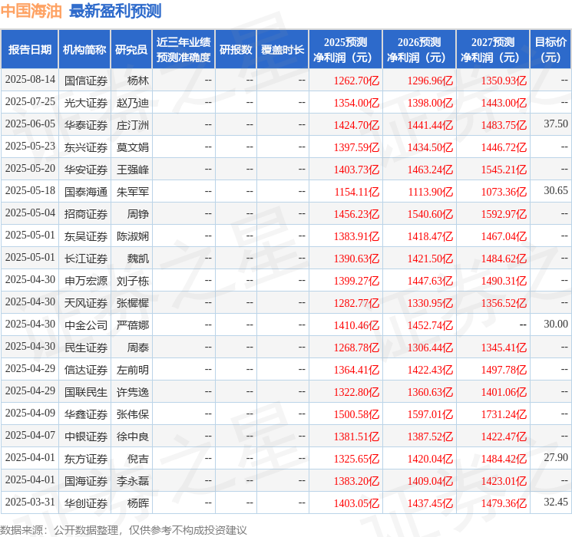Viewport: 572px width, 537px height.
Task: Click target price 30.65
Action: click(x=556, y=191)
